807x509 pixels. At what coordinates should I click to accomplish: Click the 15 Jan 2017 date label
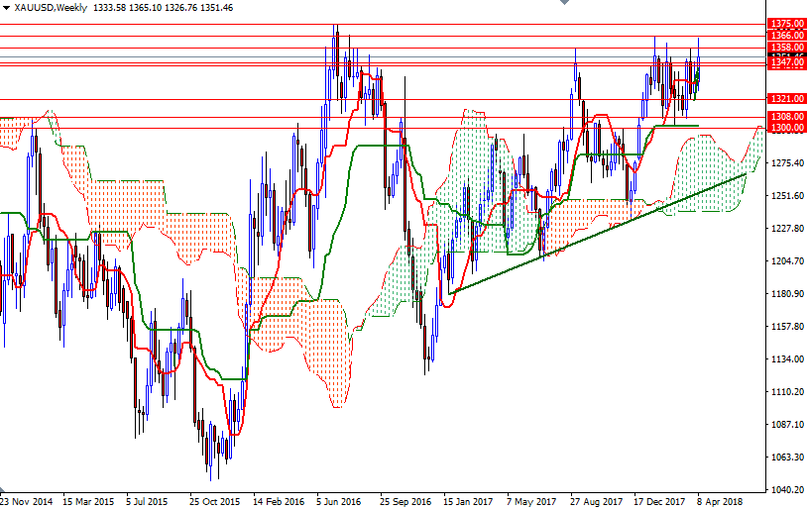468,501
